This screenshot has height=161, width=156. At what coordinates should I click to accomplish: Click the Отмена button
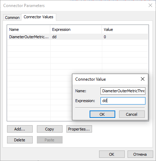(140, 154)
